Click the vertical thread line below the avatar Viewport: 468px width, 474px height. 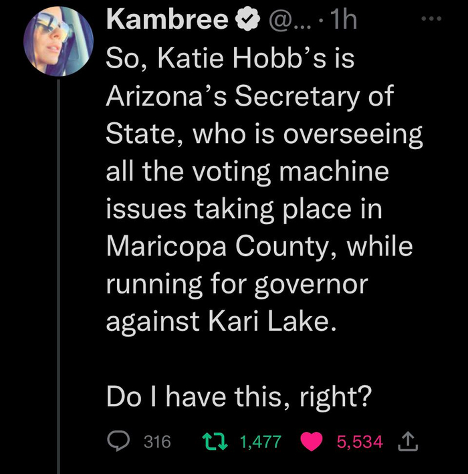58,267
